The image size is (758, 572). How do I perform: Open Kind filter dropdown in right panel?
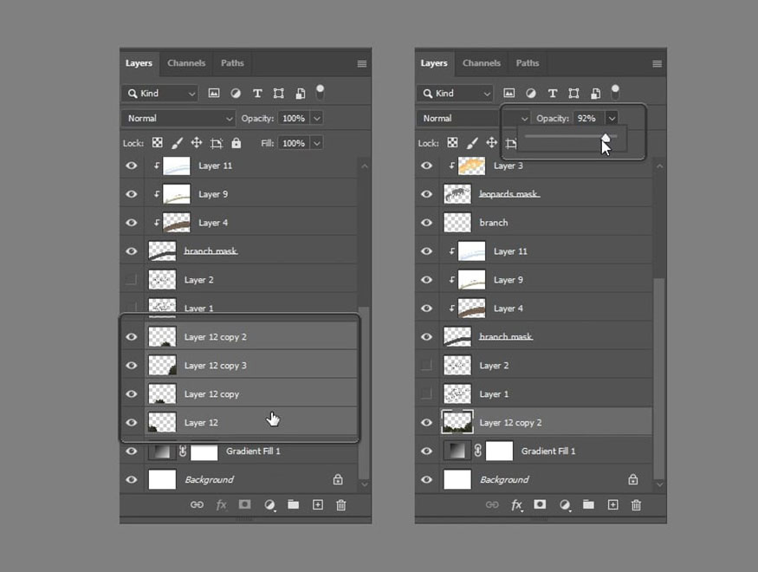[456, 94]
